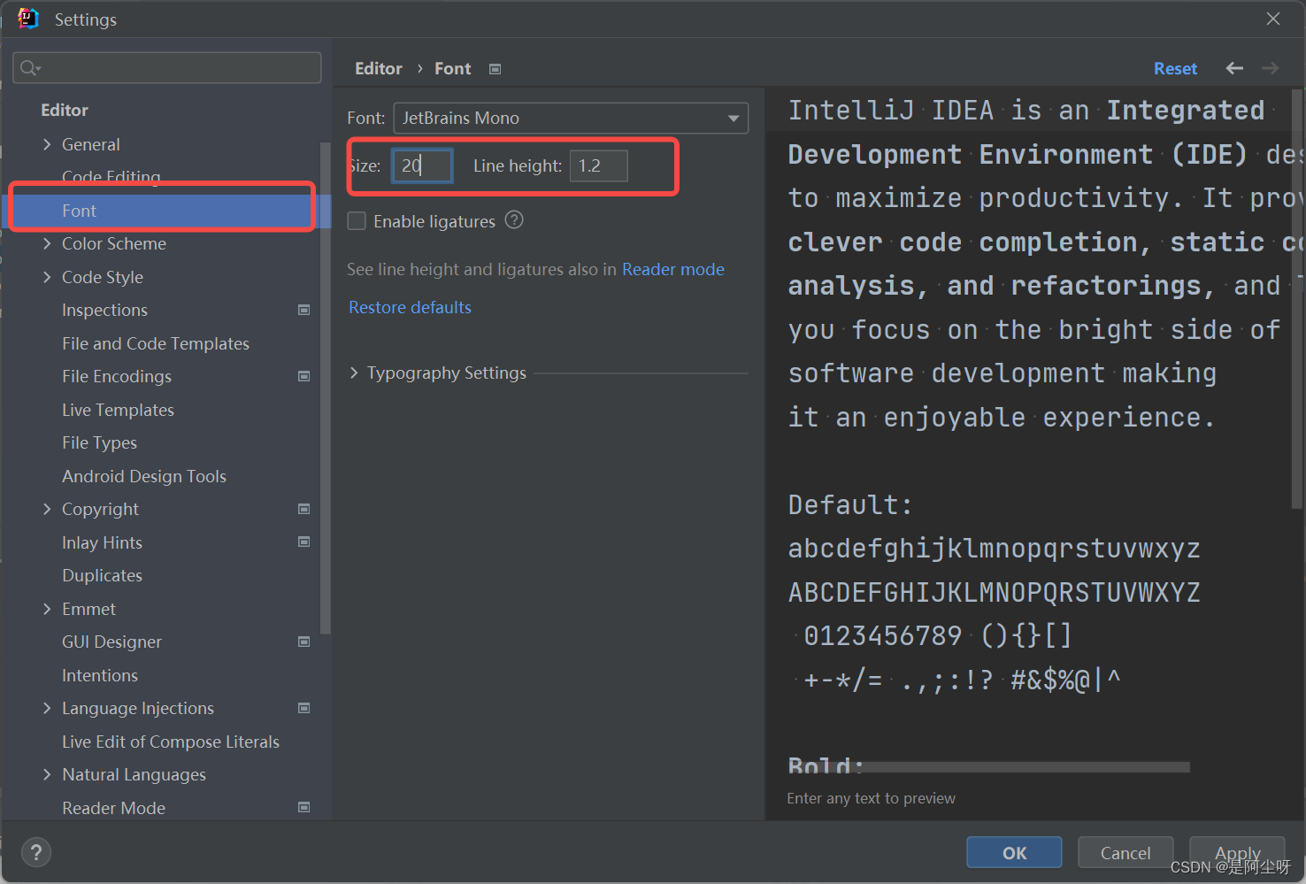Select GUI Designer item
1306x884 pixels.
coord(111,642)
